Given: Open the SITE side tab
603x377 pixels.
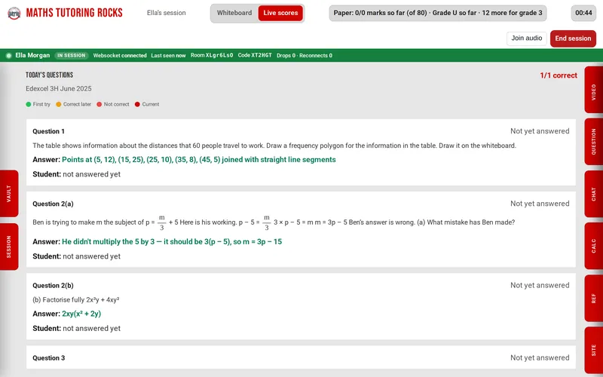Looking at the screenshot, I should [594, 350].
